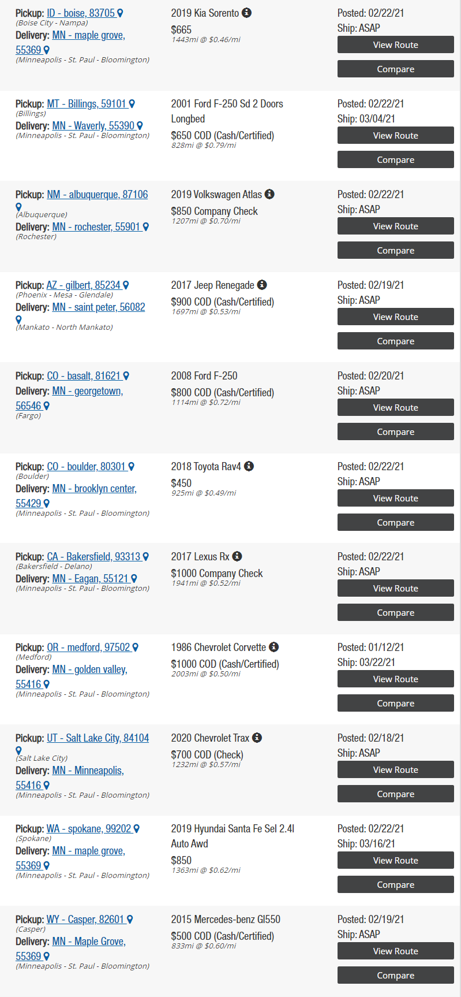Click info icon for 2017 Jeep Renegade
Screen dimensions: 461x997
[x=262, y=285]
